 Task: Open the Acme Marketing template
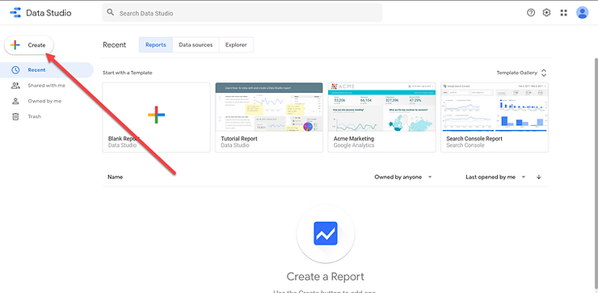(x=381, y=117)
